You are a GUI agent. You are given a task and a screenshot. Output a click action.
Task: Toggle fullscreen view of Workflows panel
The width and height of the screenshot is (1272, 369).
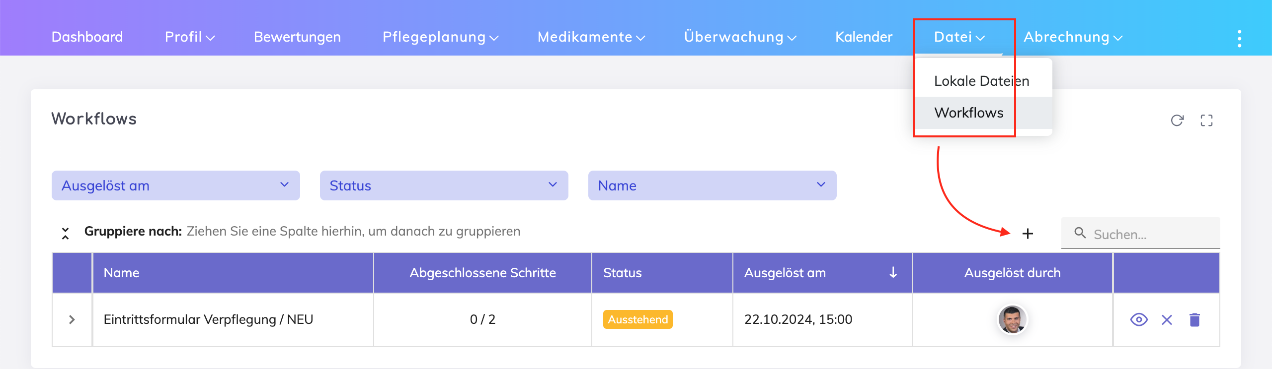(1206, 121)
